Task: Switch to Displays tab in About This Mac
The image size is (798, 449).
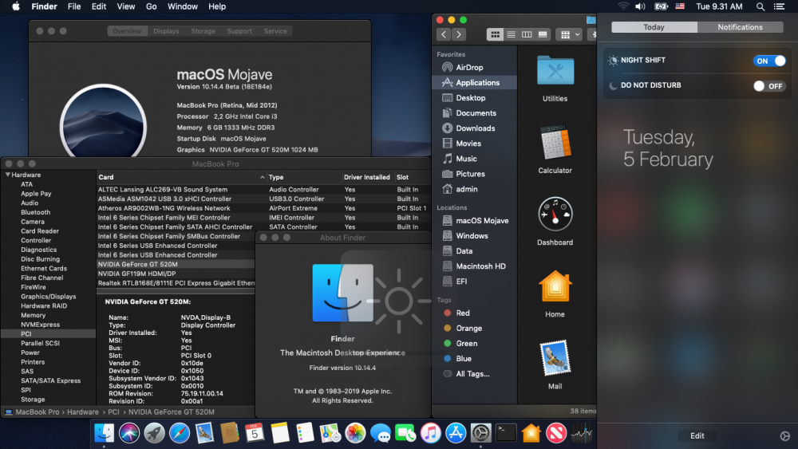Action: pyautogui.click(x=167, y=31)
